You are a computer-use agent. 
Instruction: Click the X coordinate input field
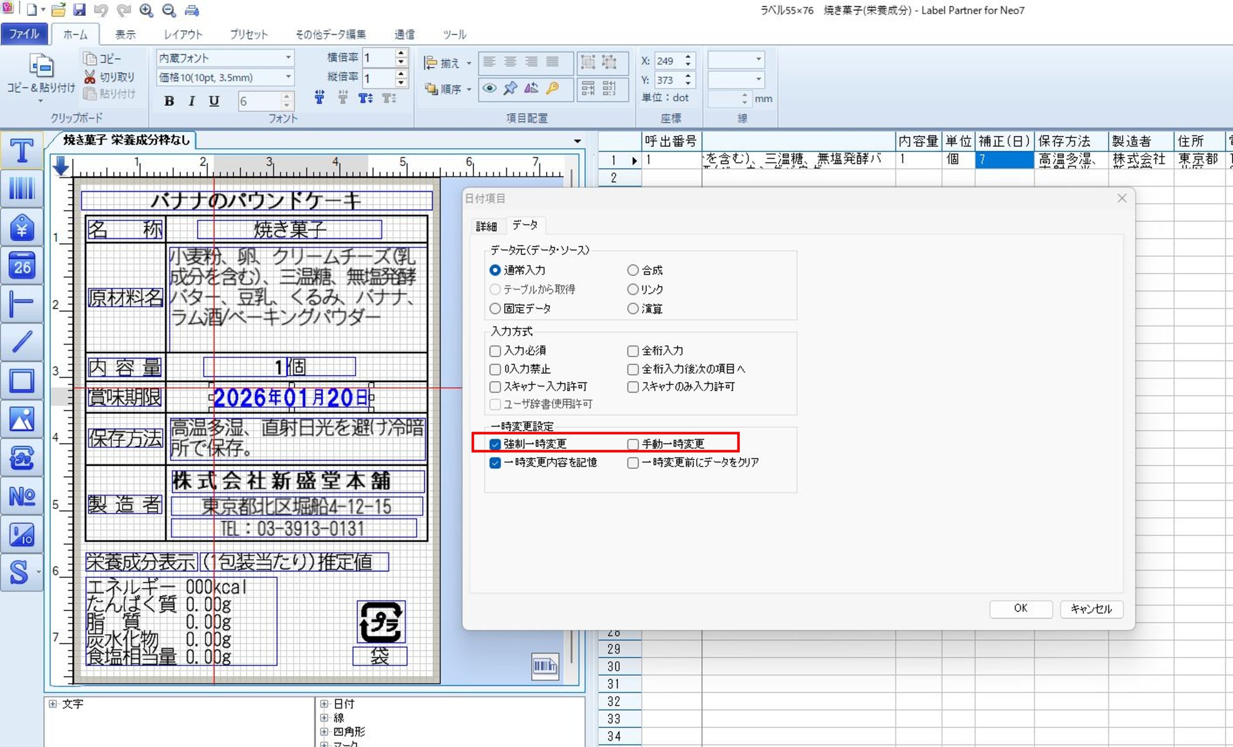668,61
